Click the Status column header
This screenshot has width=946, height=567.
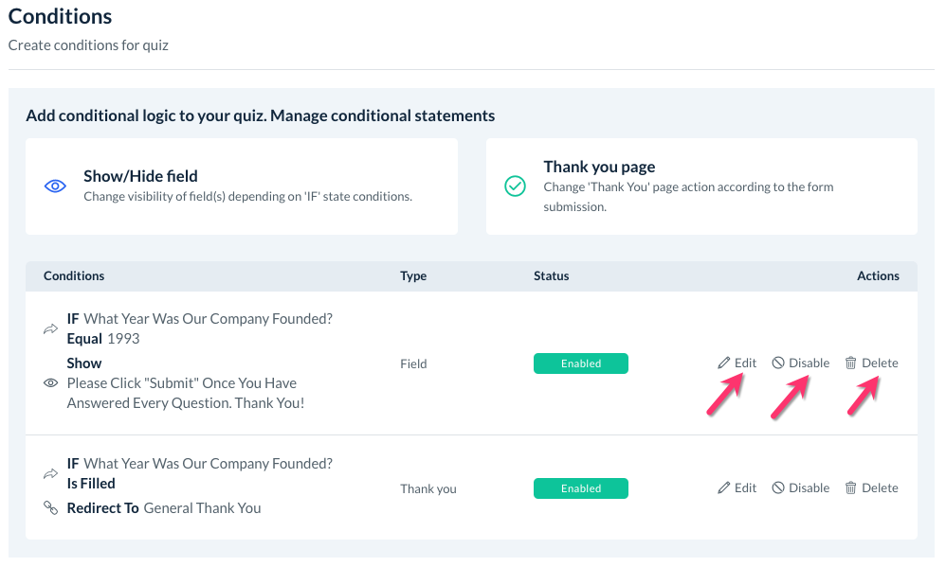551,276
